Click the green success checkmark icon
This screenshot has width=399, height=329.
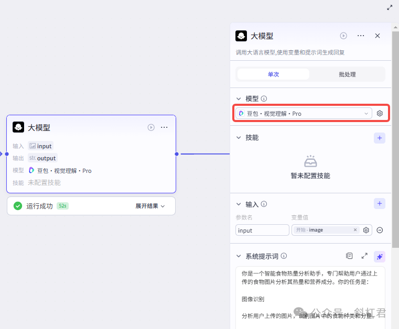(x=18, y=206)
